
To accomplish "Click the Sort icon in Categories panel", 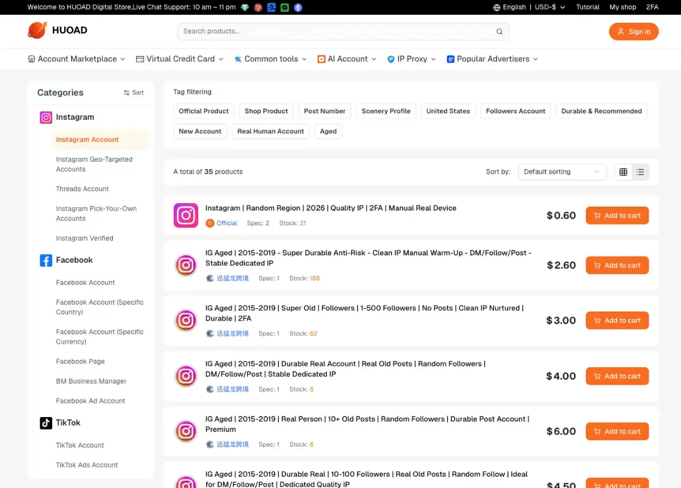I will pyautogui.click(x=127, y=93).
